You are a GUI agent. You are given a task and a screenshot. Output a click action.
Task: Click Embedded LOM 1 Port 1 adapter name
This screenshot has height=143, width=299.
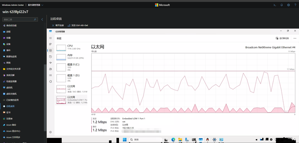click(134, 118)
